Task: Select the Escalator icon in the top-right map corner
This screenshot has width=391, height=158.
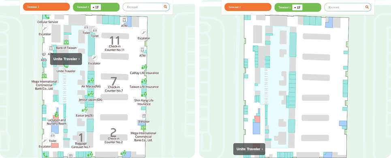Action: click(x=143, y=33)
